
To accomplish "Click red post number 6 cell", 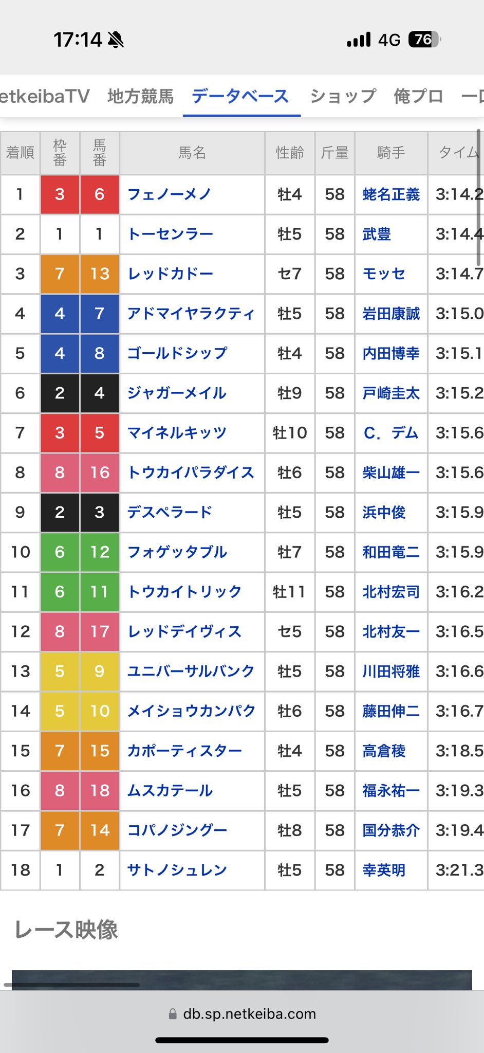I will [100, 194].
